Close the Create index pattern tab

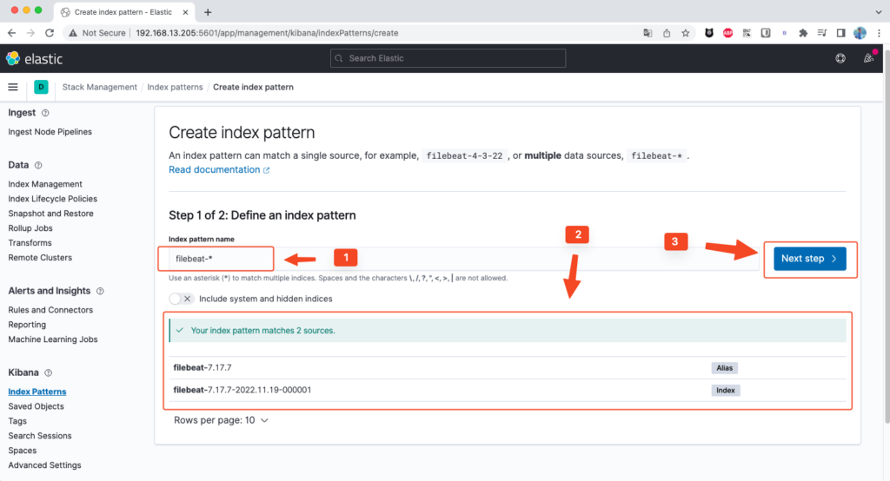click(185, 12)
